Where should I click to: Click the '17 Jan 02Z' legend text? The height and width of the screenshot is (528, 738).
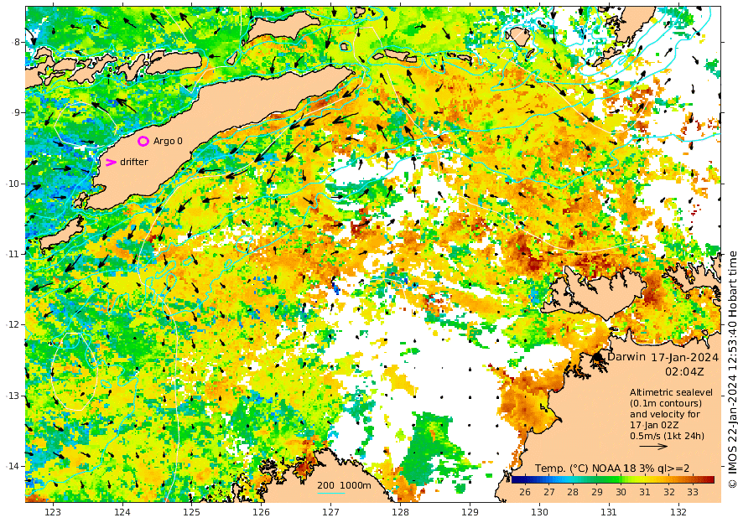(654, 425)
